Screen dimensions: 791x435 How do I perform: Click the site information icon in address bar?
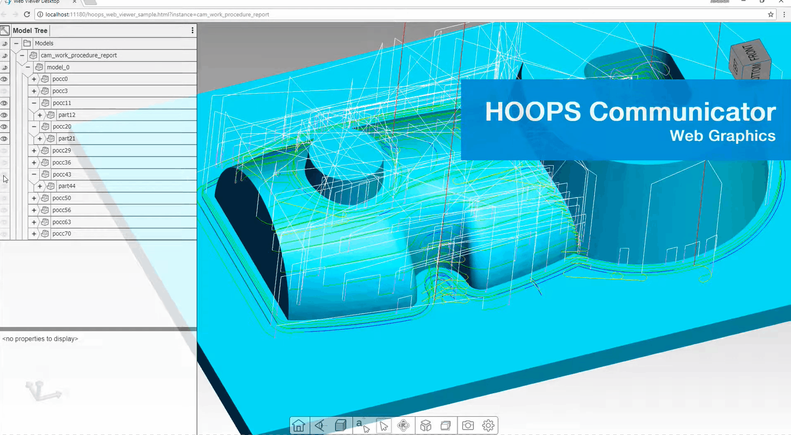(40, 14)
